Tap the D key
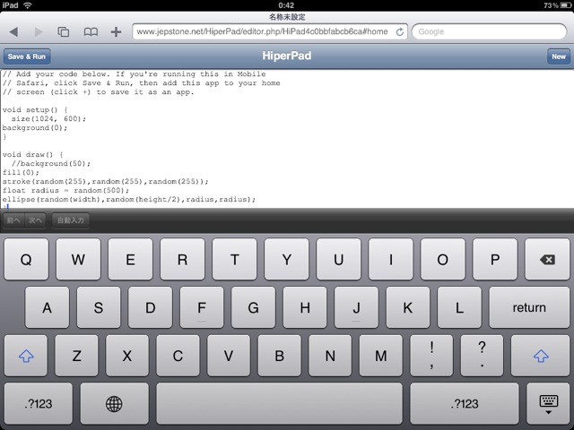This screenshot has width=574, height=430. (x=150, y=307)
